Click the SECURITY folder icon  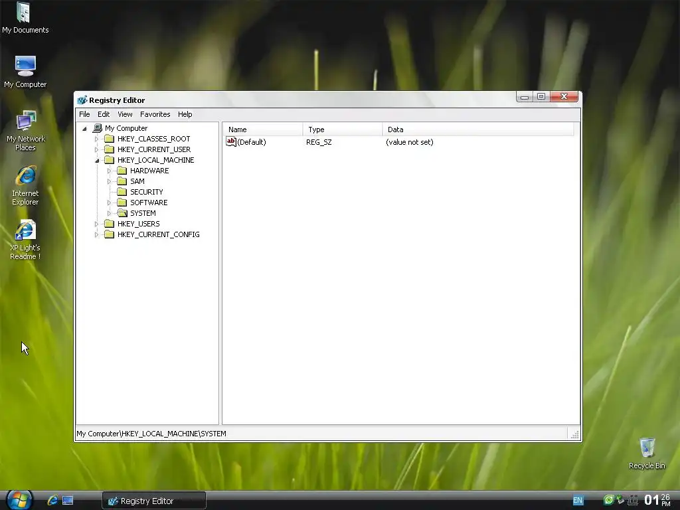122,192
